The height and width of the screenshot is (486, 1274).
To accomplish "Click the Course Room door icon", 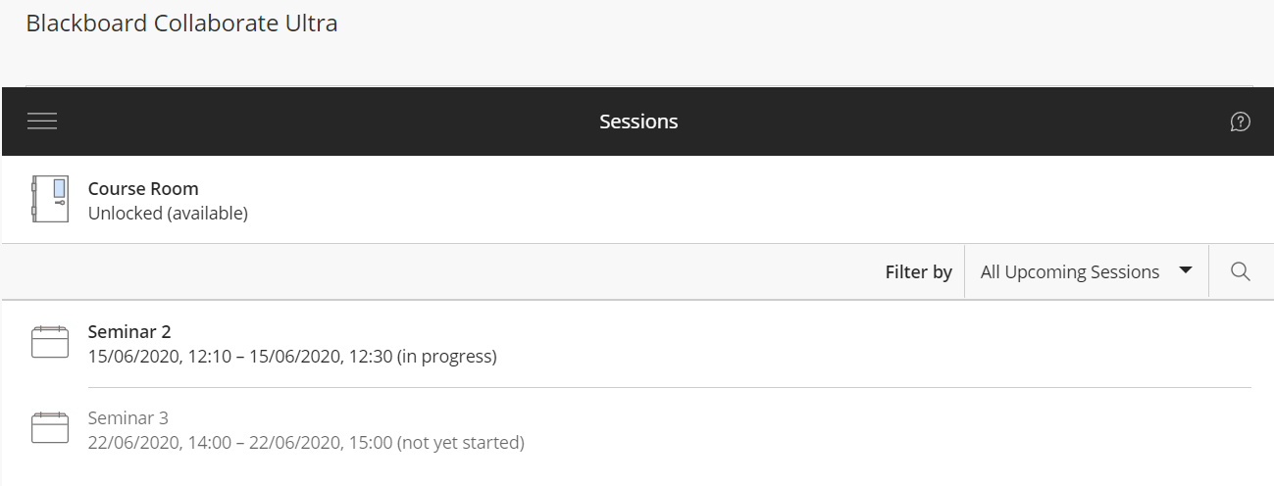I will coord(50,200).
